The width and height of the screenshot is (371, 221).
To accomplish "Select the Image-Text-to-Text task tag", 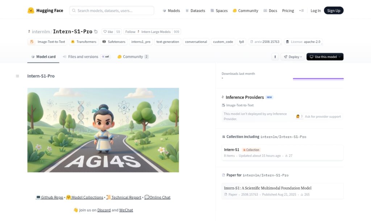I will click(47, 42).
